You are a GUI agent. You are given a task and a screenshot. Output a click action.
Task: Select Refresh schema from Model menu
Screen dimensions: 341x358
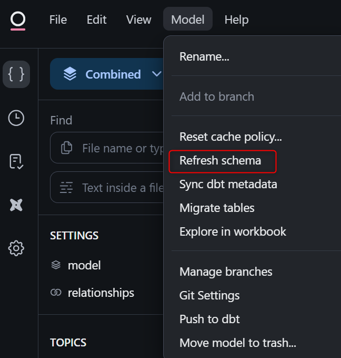click(x=220, y=160)
